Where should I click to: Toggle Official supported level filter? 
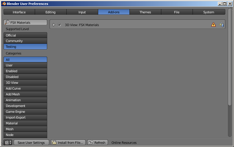(x=25, y=35)
